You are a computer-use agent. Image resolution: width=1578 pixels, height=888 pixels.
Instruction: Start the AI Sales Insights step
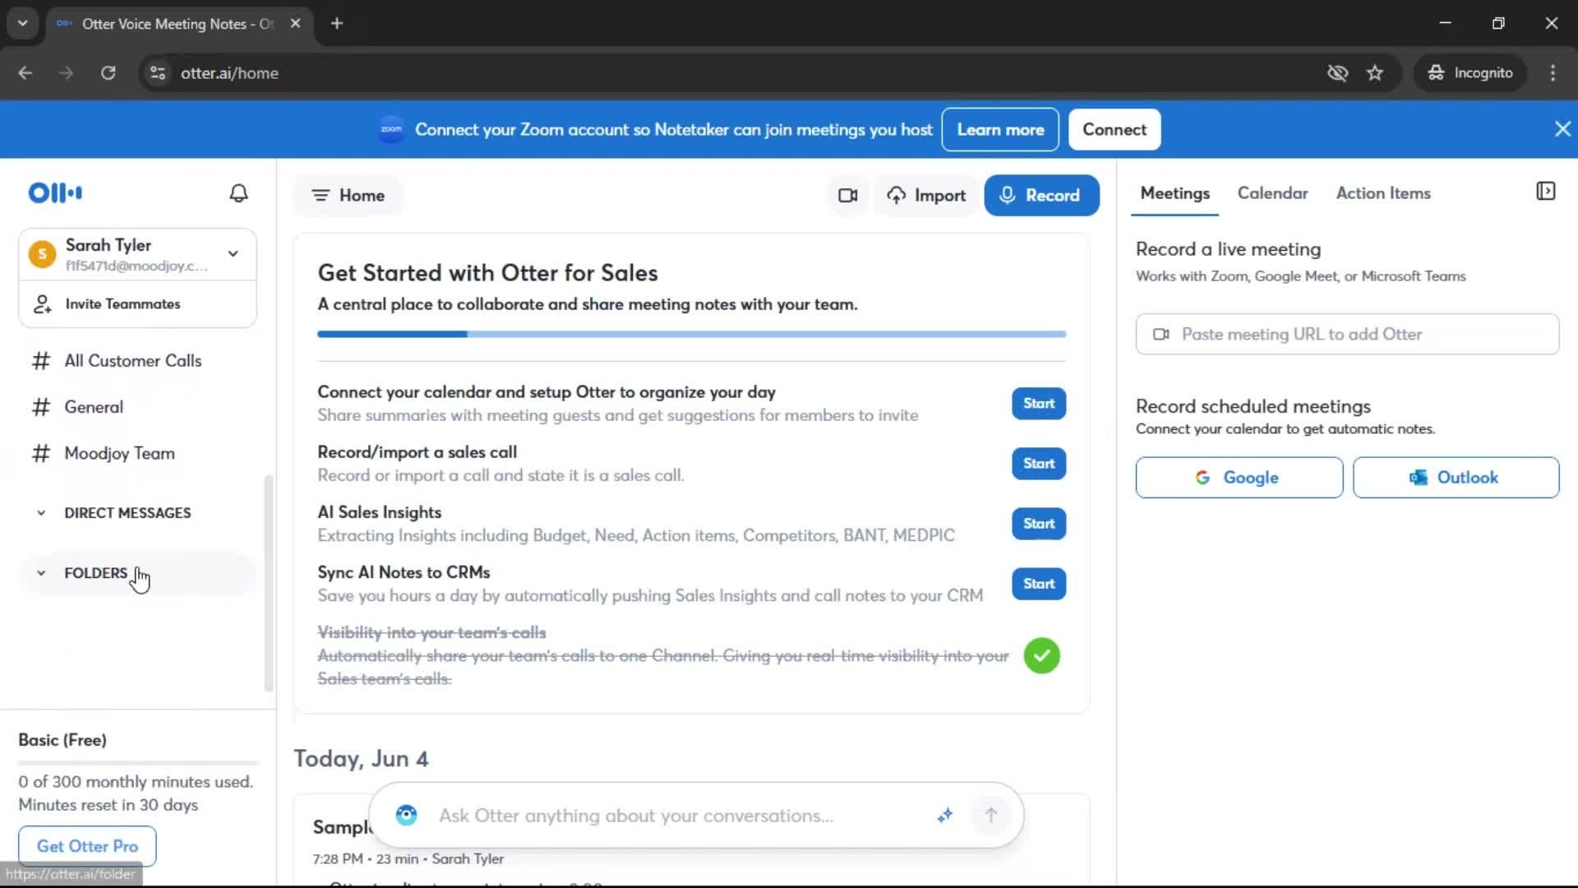click(x=1039, y=524)
